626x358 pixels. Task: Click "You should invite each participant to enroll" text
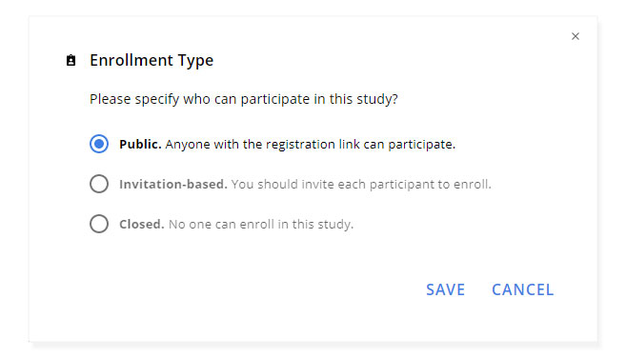point(361,184)
